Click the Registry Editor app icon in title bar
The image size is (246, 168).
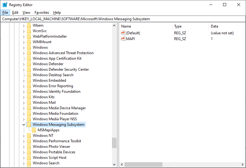pyautogui.click(x=5, y=5)
